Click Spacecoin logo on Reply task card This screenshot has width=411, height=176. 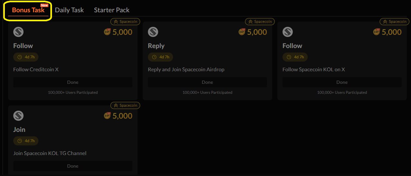coord(153,32)
